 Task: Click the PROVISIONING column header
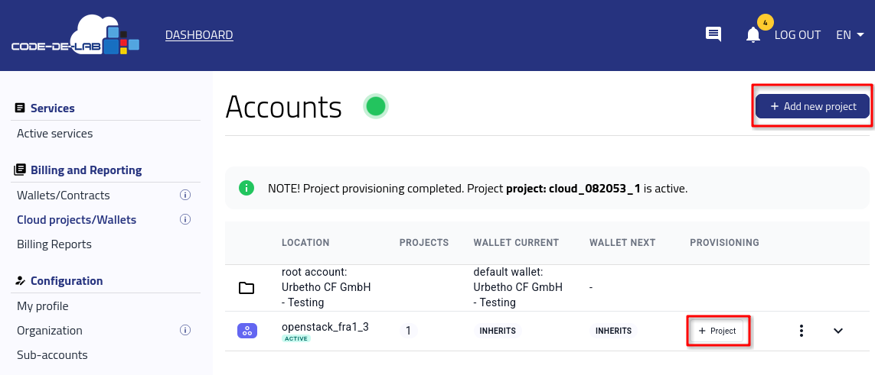(724, 243)
